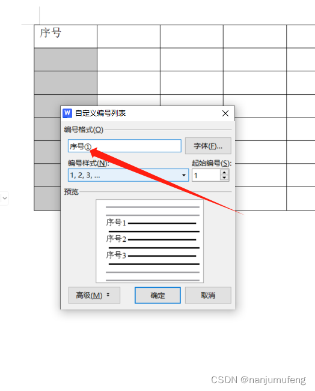This screenshot has height=391, width=315.
Task: Decrease starting number with down arrow
Action: pos(224,178)
